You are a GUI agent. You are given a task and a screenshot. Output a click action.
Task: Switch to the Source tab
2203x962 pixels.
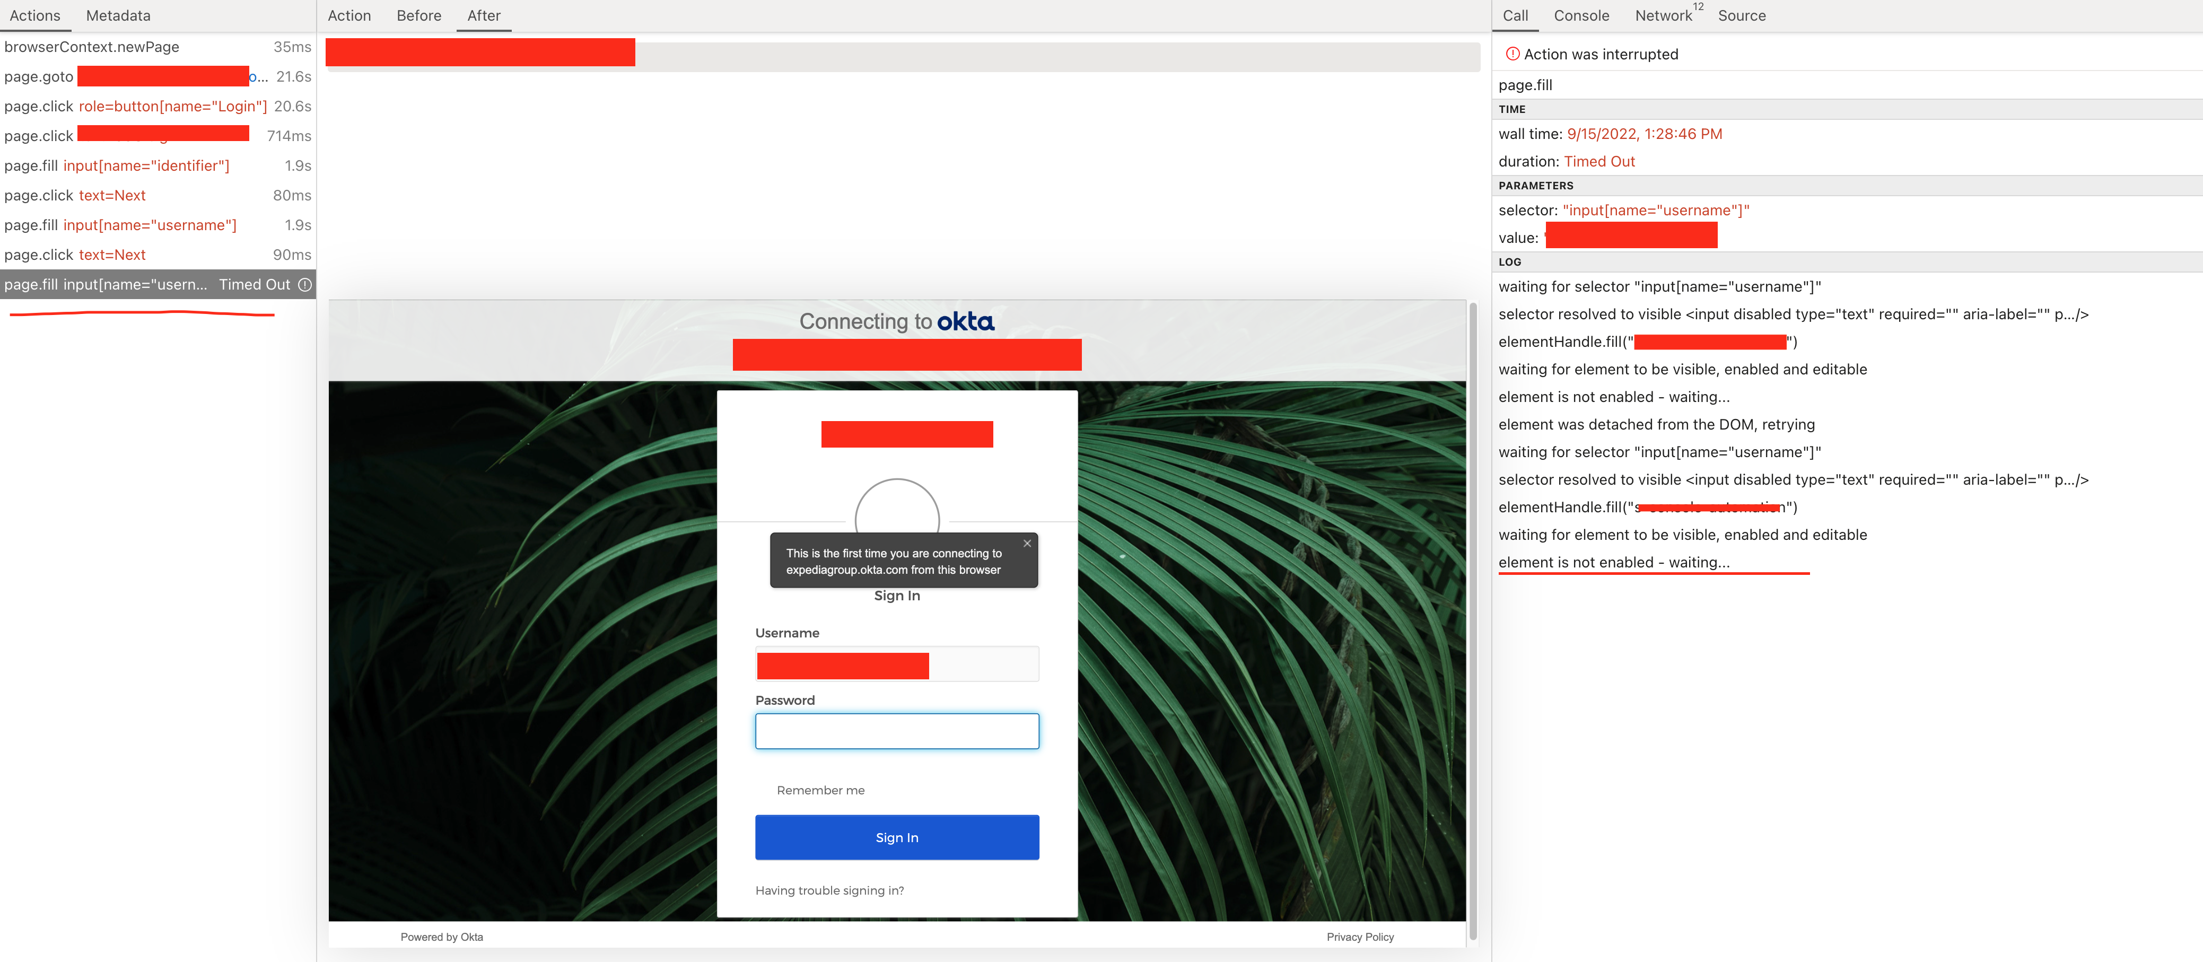pyautogui.click(x=1741, y=15)
